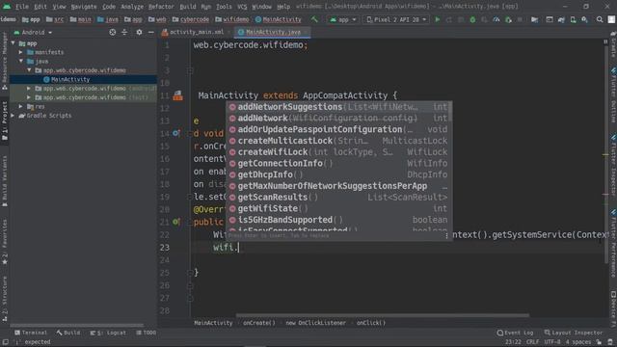Choose getConnectionInfo() from autocomplete list
The height and width of the screenshot is (347, 617).
[338, 163]
